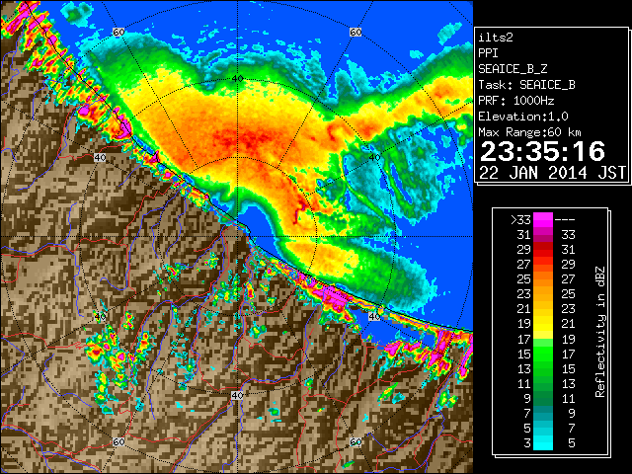Click upper-bound '15' in the 13–15 legend row
This screenshot has width=632, height=474.
coord(568,368)
